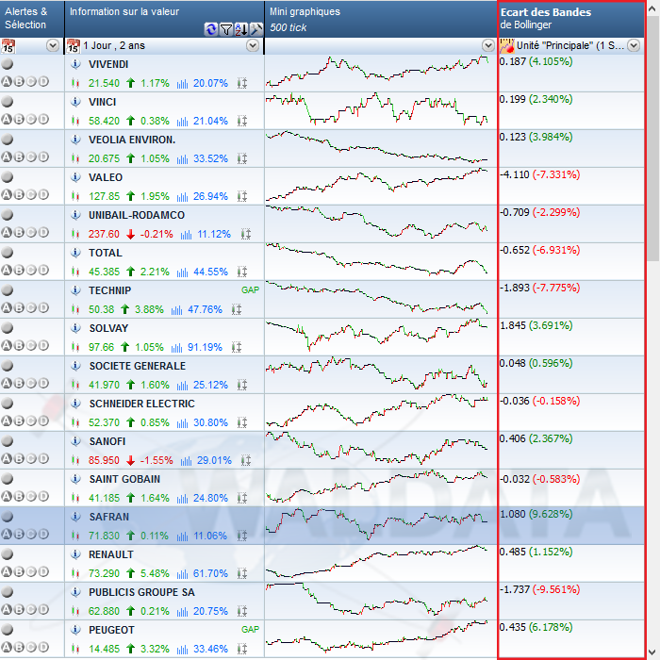Open the info icon next to TOTAL
Image resolution: width=660 pixels, height=660 pixels.
tap(75, 253)
